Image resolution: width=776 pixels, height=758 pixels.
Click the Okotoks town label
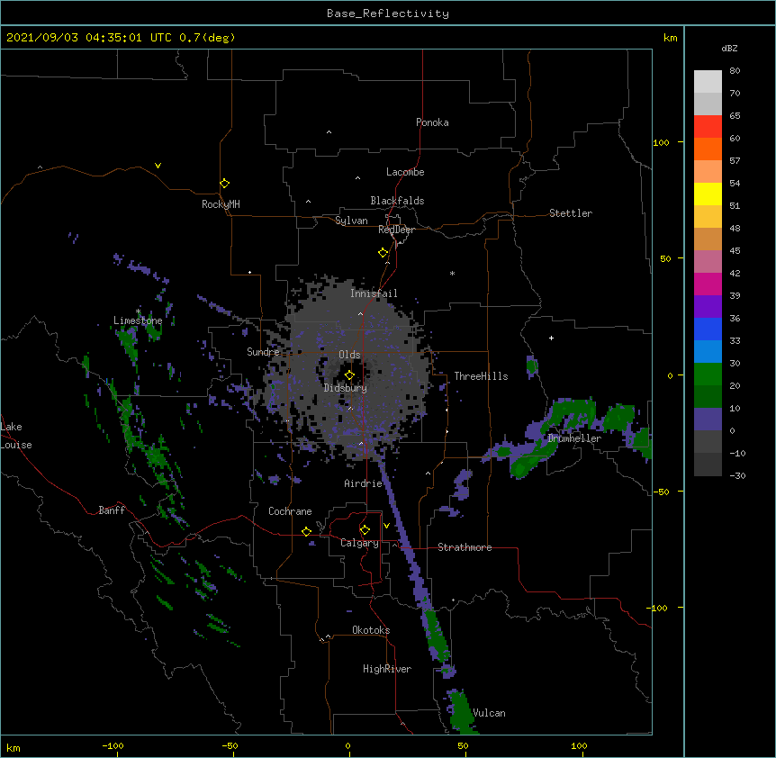click(371, 630)
